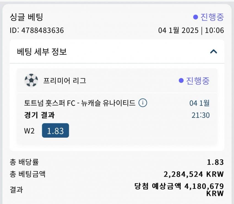234x204 pixels.
Task: Click the 경기 결과 market label
Action: point(39,115)
